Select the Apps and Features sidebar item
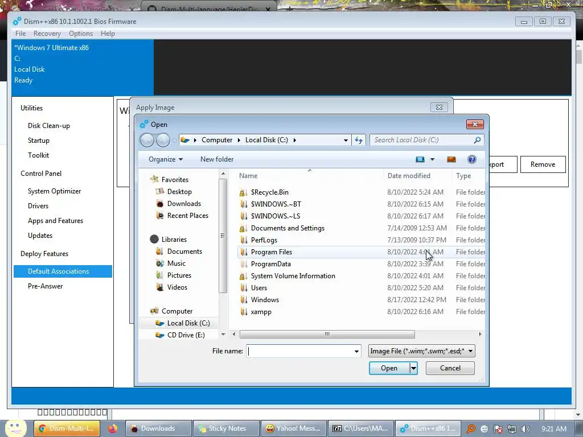Image resolution: width=583 pixels, height=437 pixels. 55,221
